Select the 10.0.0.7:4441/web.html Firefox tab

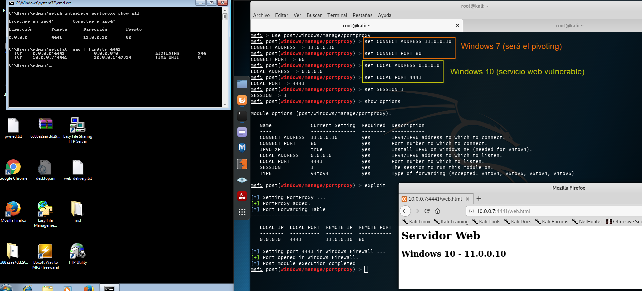(x=436, y=199)
